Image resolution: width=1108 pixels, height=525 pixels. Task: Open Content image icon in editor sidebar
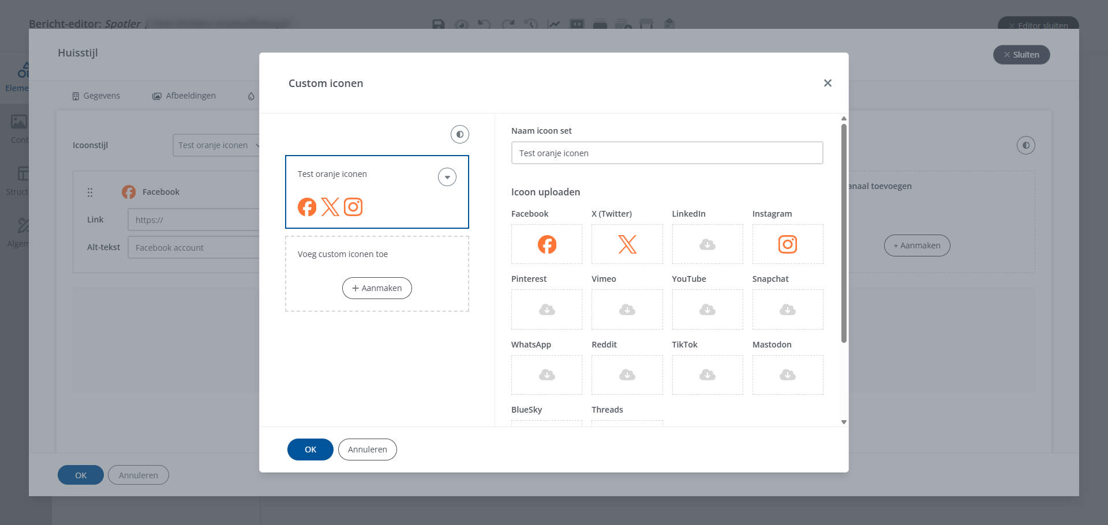coord(19,122)
